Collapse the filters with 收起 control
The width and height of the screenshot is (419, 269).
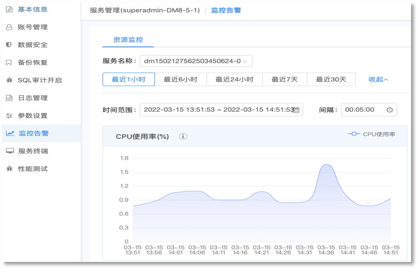[x=377, y=79]
